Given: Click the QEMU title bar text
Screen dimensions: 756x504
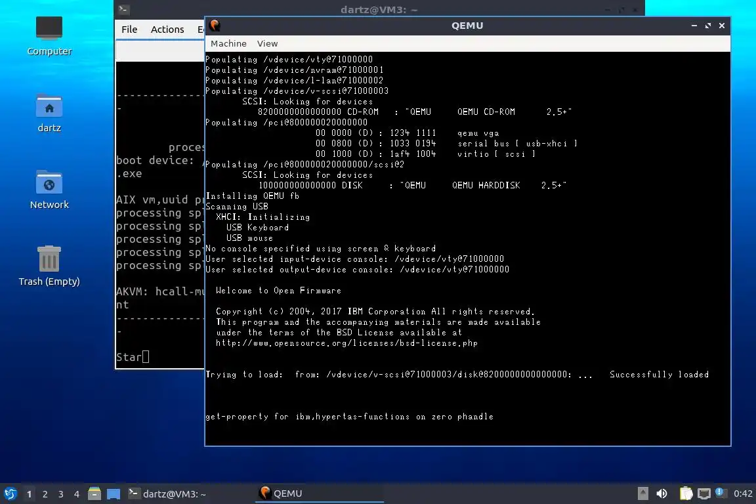Looking at the screenshot, I should click(x=467, y=26).
